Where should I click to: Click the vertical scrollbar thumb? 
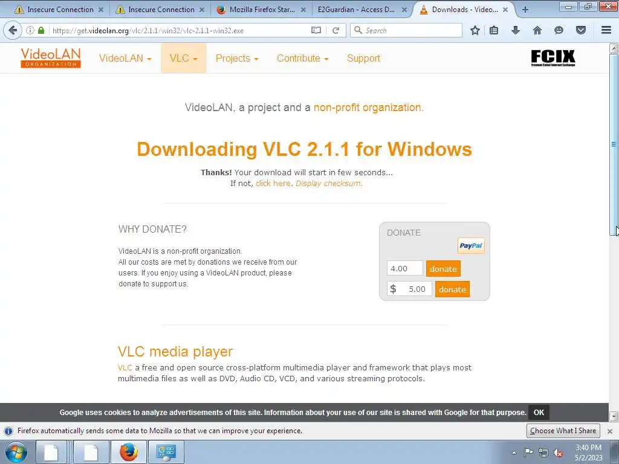(x=614, y=144)
